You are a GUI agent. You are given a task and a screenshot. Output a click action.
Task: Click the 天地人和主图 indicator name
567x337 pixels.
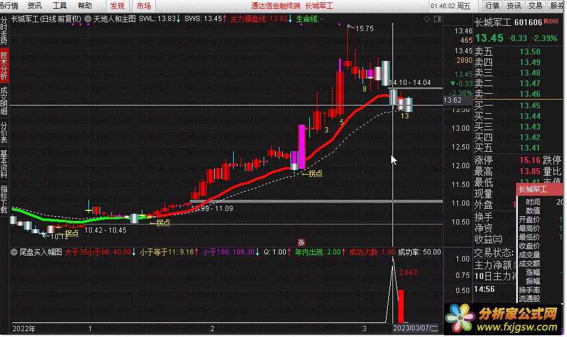(115, 19)
